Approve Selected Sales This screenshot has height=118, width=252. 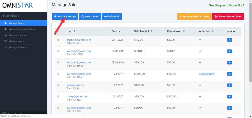194,16
